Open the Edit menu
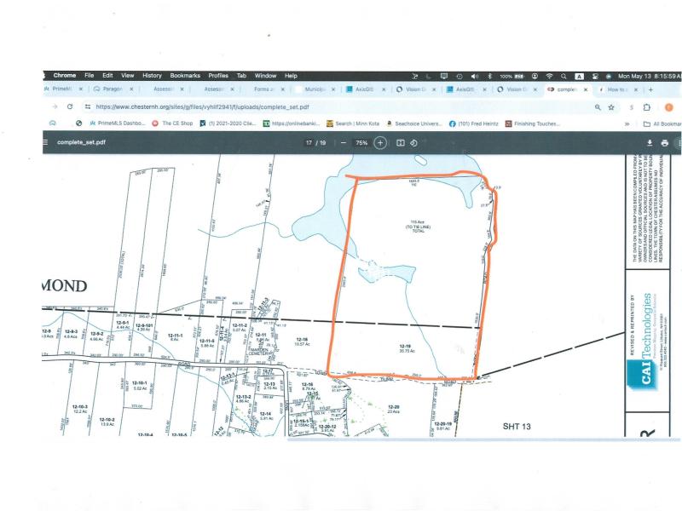This screenshot has height=511, width=682. click(x=107, y=75)
